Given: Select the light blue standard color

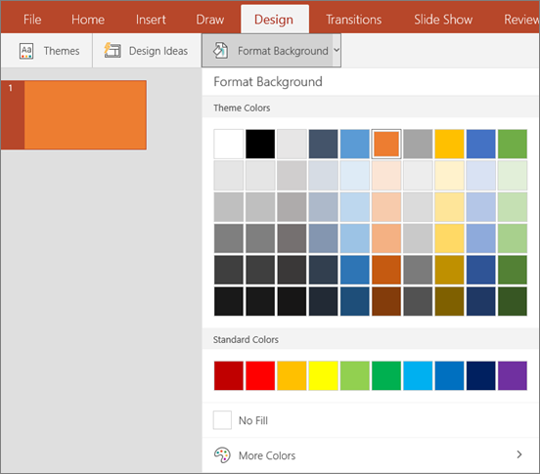Looking at the screenshot, I should (x=418, y=375).
